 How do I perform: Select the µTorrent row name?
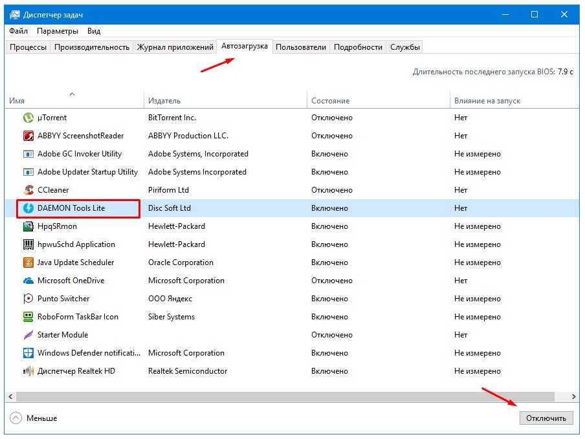point(52,118)
